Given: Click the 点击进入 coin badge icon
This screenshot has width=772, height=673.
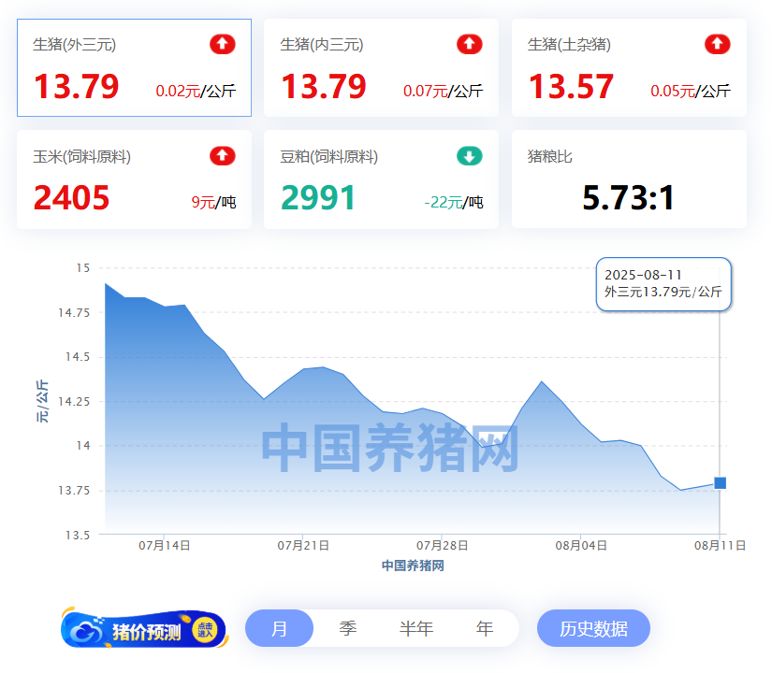Looking at the screenshot, I should coord(205,629).
